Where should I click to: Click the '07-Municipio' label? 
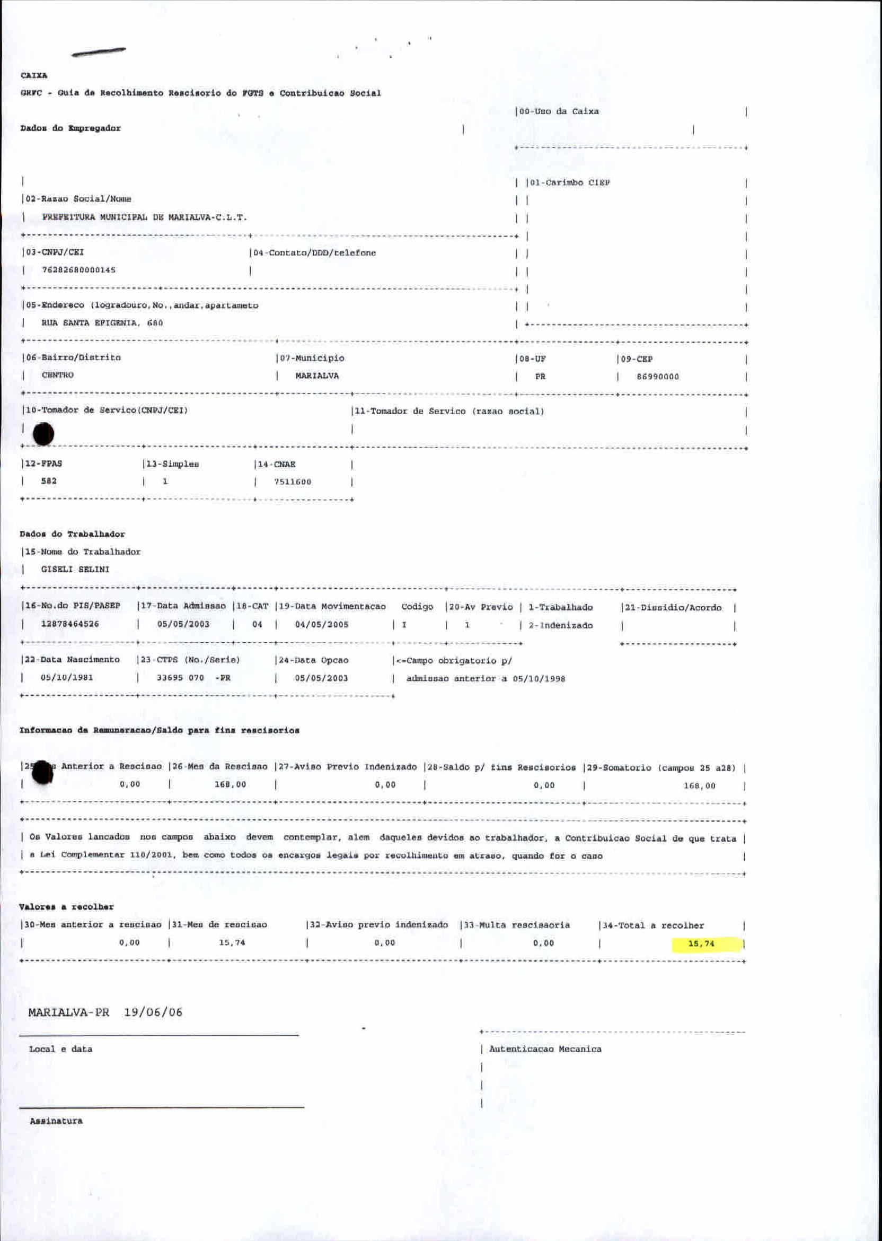pyautogui.click(x=312, y=358)
